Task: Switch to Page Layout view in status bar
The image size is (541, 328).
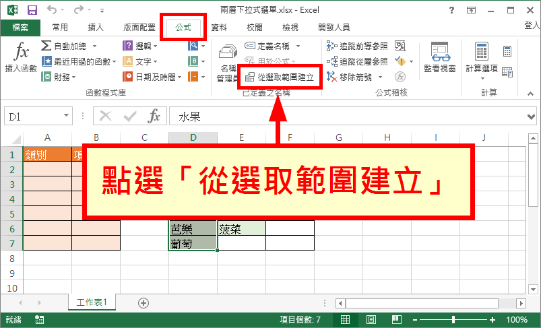Action: pos(371,320)
